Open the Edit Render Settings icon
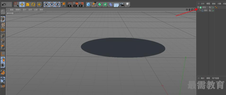This screenshot has width=226, height=95. point(81,5)
